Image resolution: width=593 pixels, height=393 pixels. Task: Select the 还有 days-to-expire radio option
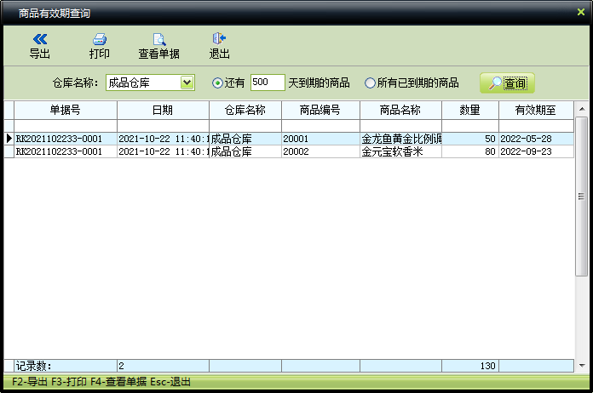(x=217, y=83)
